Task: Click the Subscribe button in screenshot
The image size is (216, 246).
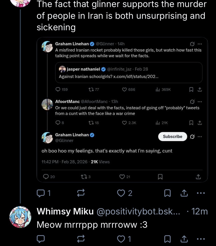Action: pyautogui.click(x=172, y=136)
